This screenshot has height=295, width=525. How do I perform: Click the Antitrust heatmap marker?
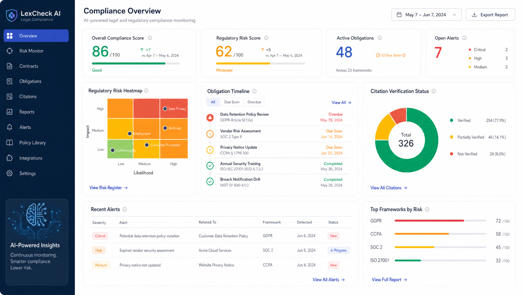click(x=165, y=128)
